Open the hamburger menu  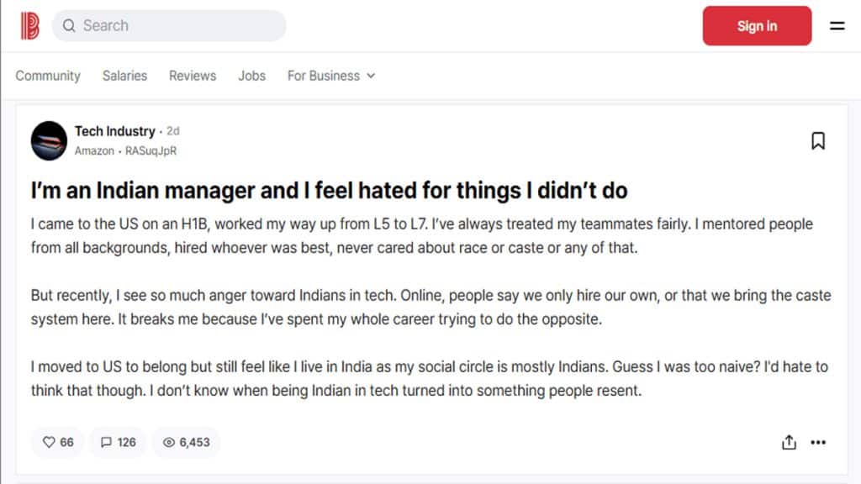(x=837, y=26)
